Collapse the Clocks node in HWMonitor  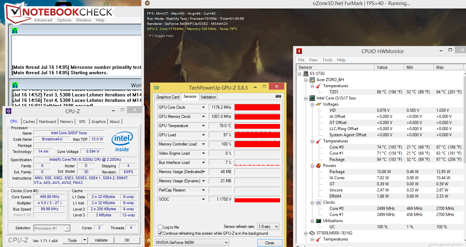312,202
